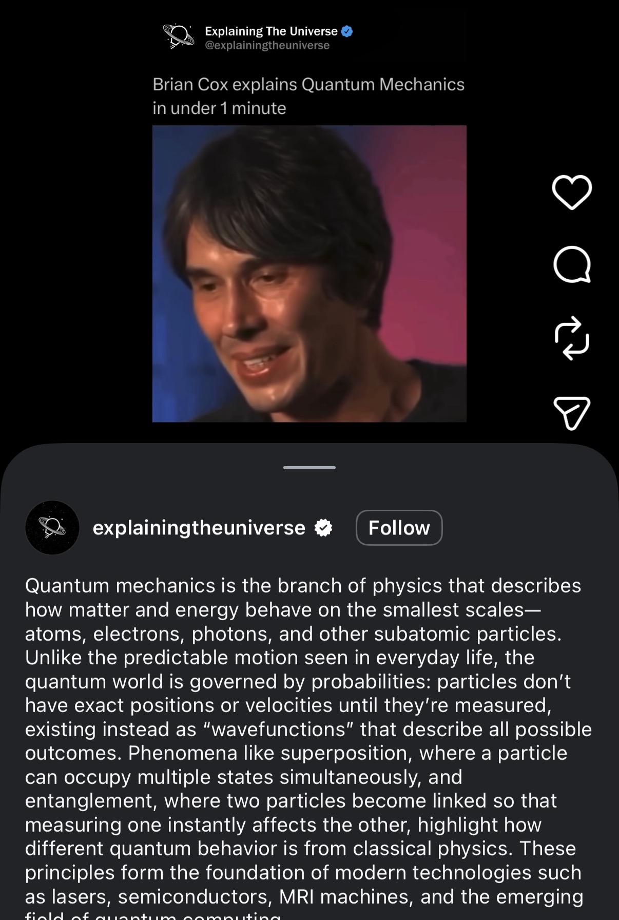Tap the cut-off last line of the caption
Viewport: 619px width, 920px height.
[x=153, y=915]
